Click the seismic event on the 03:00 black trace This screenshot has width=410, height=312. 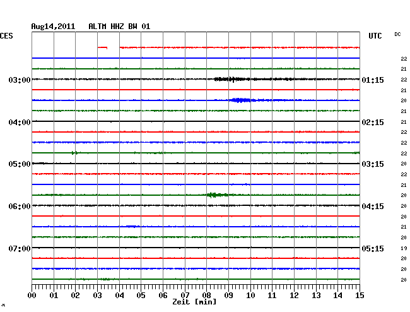(232, 79)
